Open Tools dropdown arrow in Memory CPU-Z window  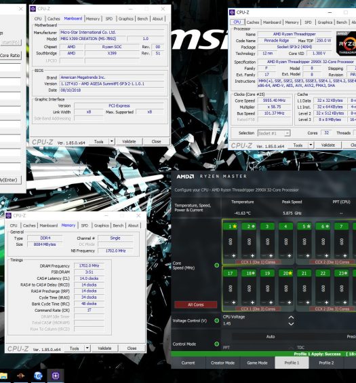(x=87, y=348)
